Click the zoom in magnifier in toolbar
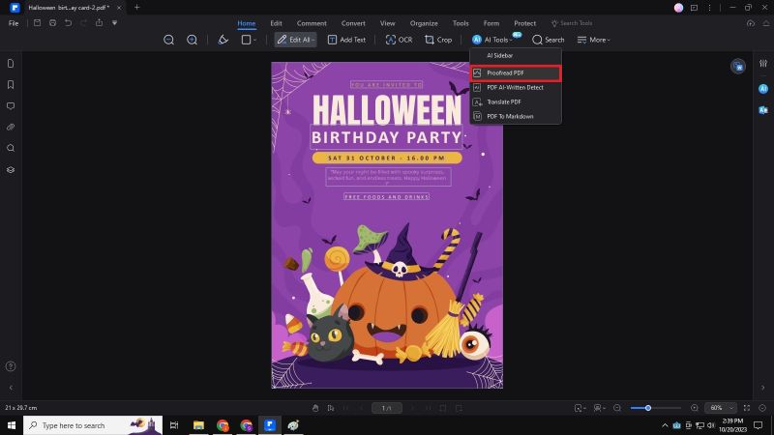The image size is (774, 435). 192,40
